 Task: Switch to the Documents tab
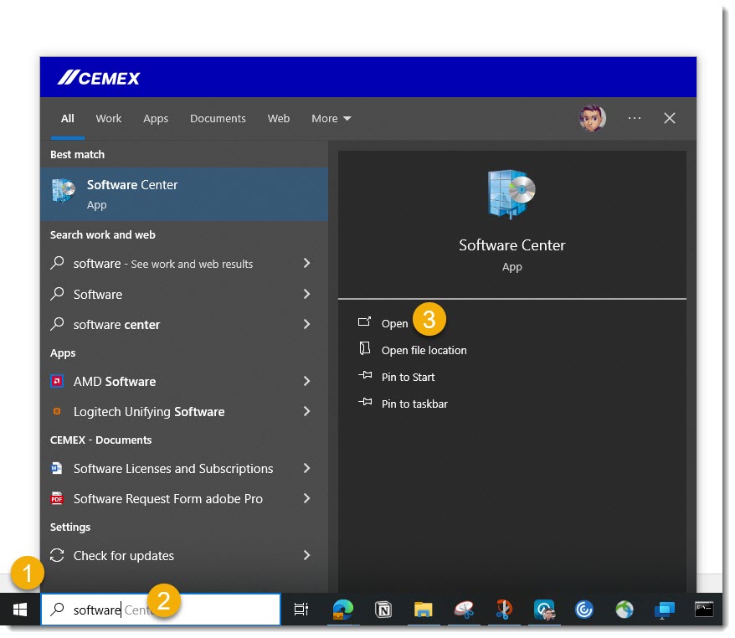click(218, 118)
